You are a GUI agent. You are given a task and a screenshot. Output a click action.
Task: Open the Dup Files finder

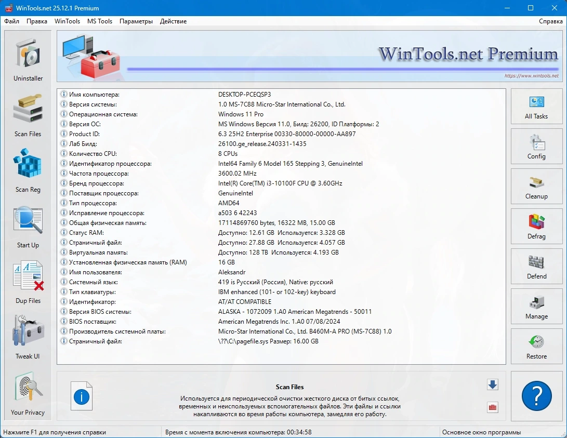[x=28, y=282]
